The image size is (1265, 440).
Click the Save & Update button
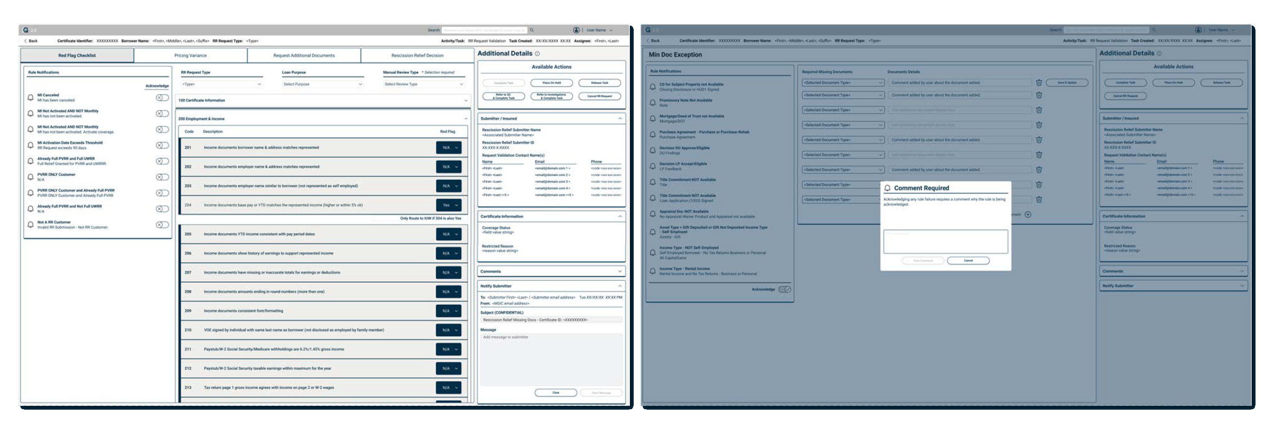(x=1067, y=83)
